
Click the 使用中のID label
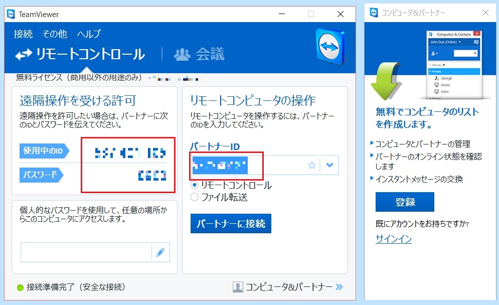[x=44, y=151]
